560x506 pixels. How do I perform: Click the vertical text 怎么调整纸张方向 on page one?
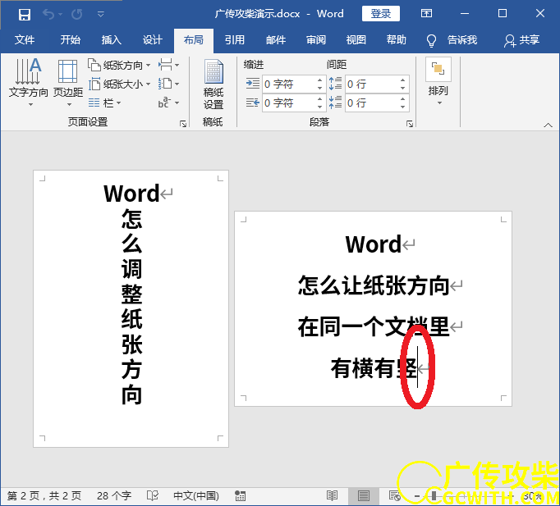[131, 307]
